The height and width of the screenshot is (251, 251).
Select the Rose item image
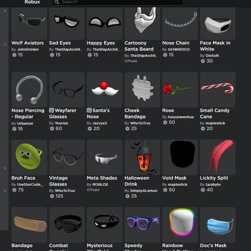(x=180, y=90)
